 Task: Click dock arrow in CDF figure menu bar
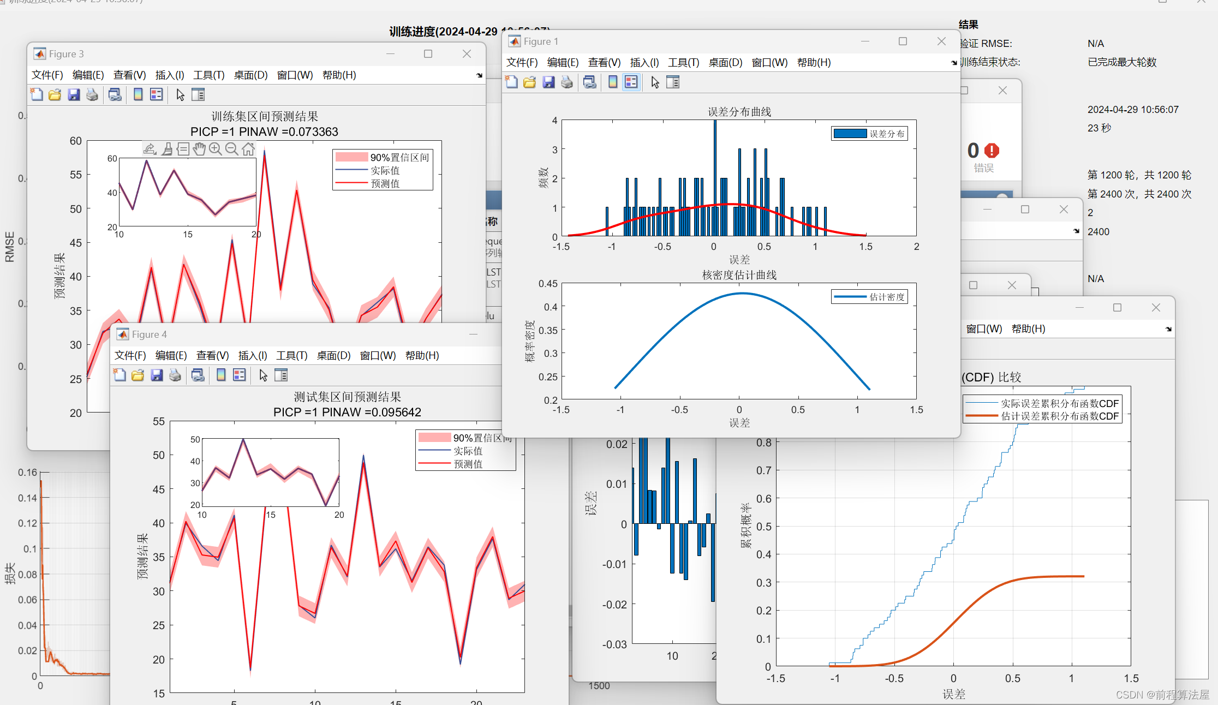click(x=1168, y=329)
